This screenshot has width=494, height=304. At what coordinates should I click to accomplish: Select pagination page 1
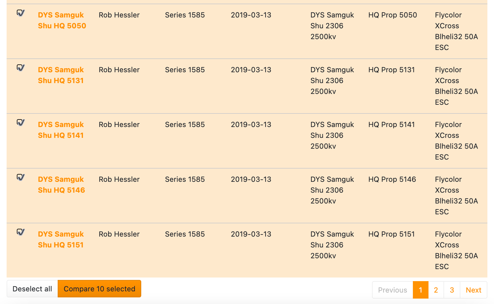(420, 290)
